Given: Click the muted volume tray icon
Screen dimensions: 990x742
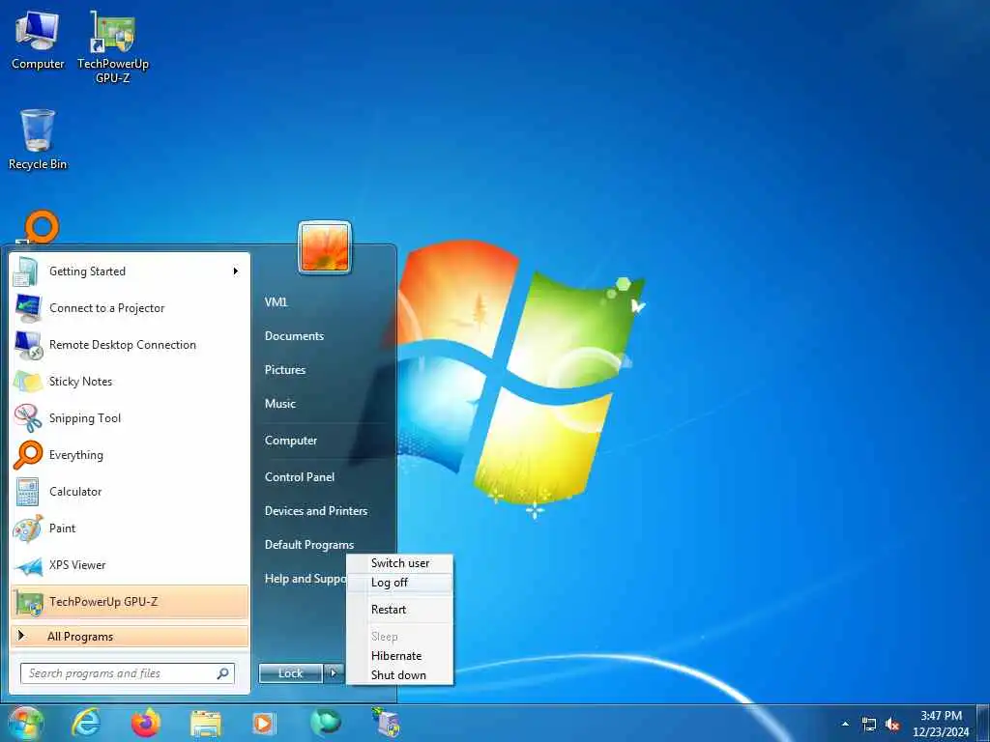Looking at the screenshot, I should coord(892,725).
